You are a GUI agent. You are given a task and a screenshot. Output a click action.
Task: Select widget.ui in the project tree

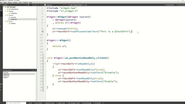13,23
